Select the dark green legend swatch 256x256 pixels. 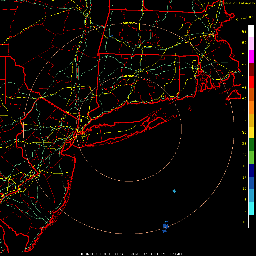(x=251, y=145)
